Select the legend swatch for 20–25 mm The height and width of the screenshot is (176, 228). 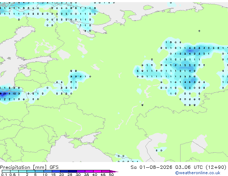click(64, 171)
